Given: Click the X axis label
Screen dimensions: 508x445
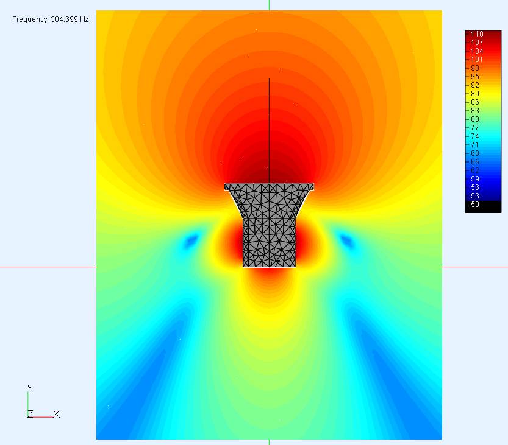Looking at the screenshot, I should click(x=56, y=414).
